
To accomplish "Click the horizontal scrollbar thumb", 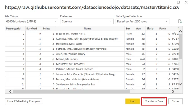I will coord(72,91).
